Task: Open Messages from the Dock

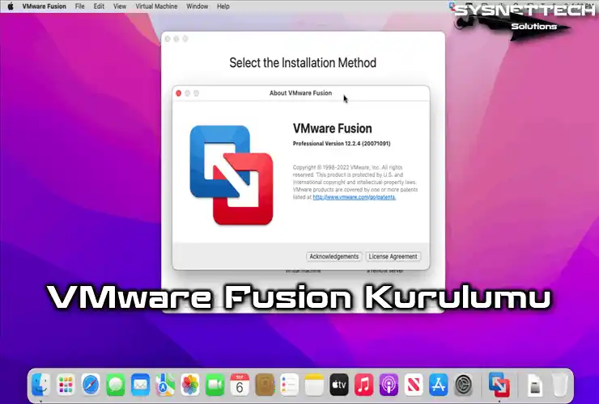Action: 116,384
